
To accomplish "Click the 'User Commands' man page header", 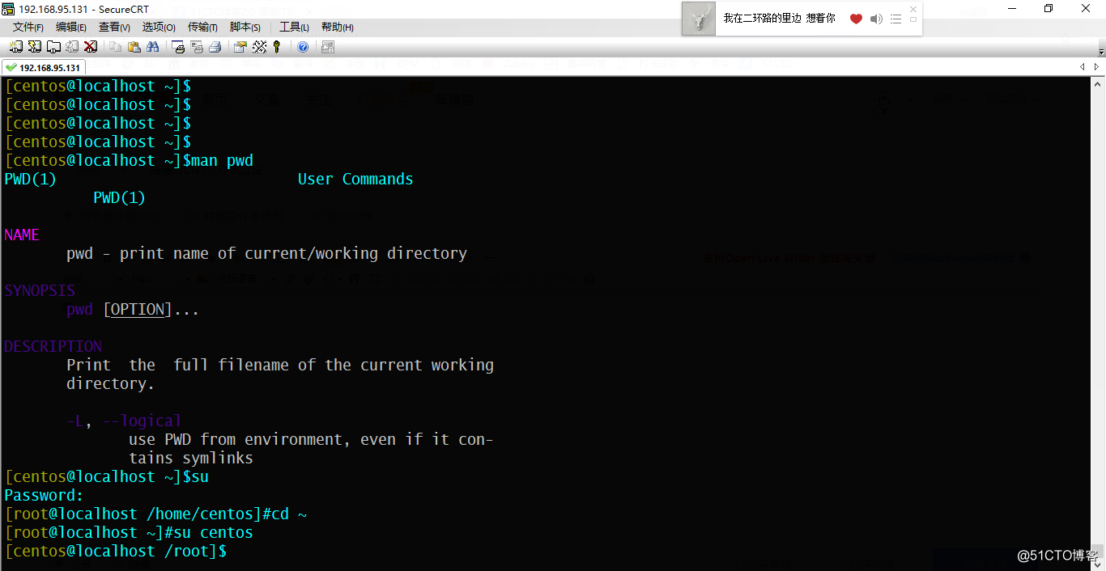I will click(355, 179).
